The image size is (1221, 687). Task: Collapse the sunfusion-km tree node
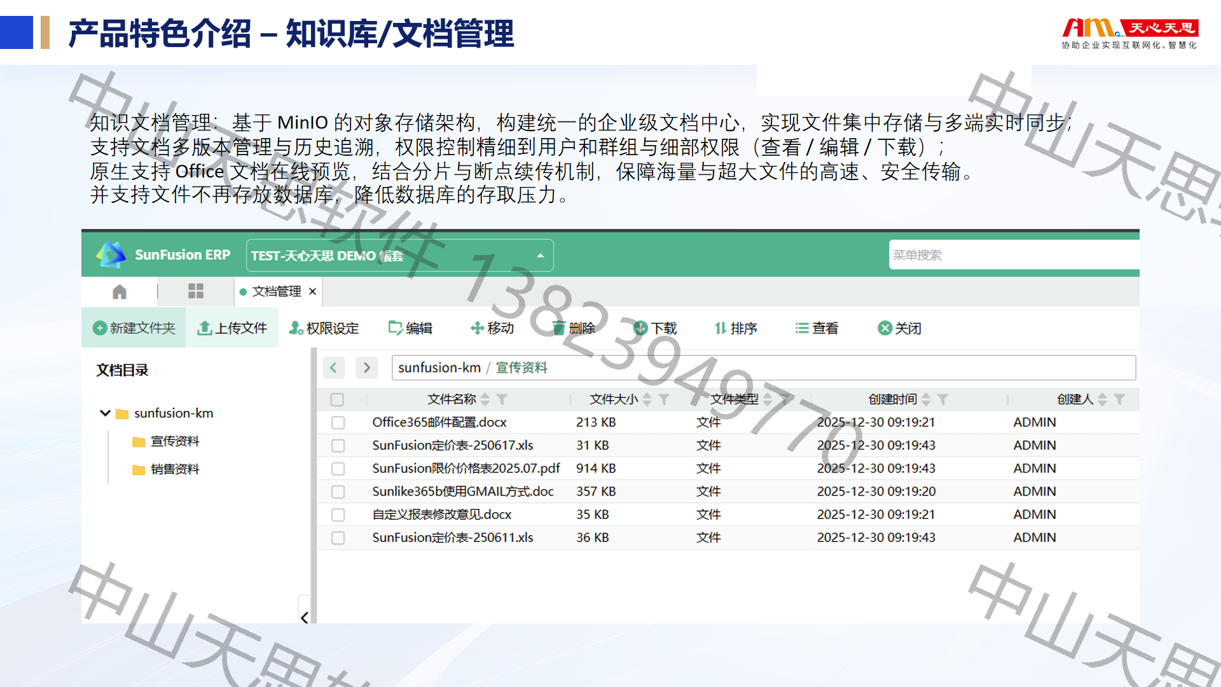(106, 413)
